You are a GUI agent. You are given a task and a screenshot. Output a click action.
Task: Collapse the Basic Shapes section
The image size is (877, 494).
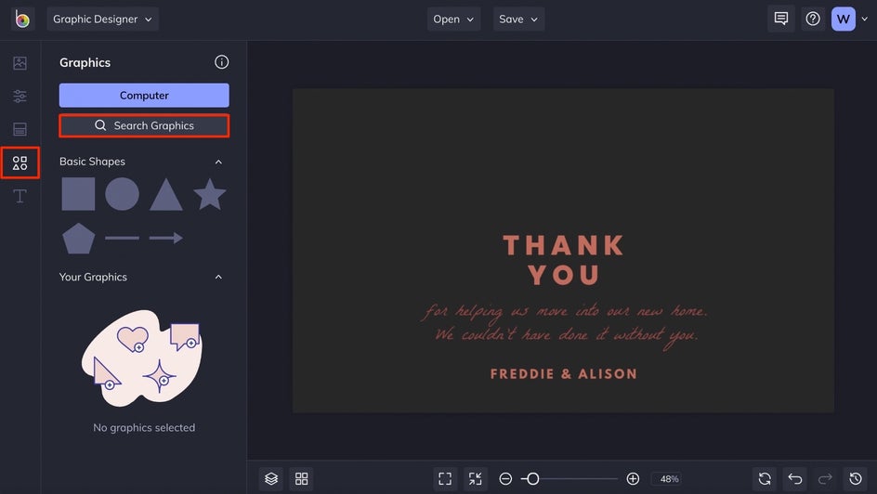pos(219,162)
